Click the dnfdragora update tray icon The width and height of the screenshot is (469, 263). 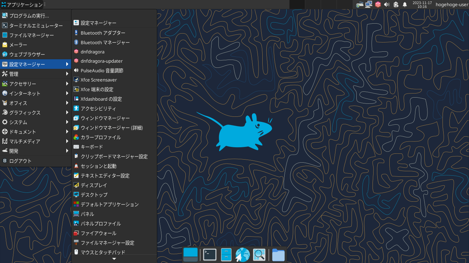coord(378,4)
